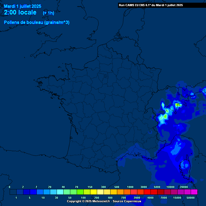Select orange legend swatch between 500 and 700
The width and height of the screenshot is (206, 206).
tap(120, 192)
